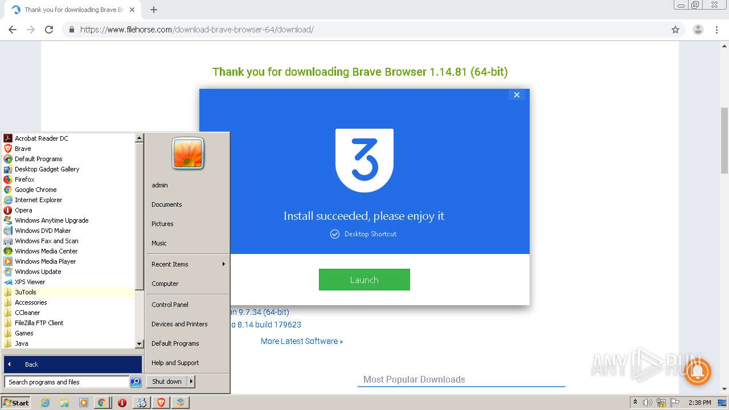Go Back to the main Start menu
This screenshot has height=410, width=729.
73,364
